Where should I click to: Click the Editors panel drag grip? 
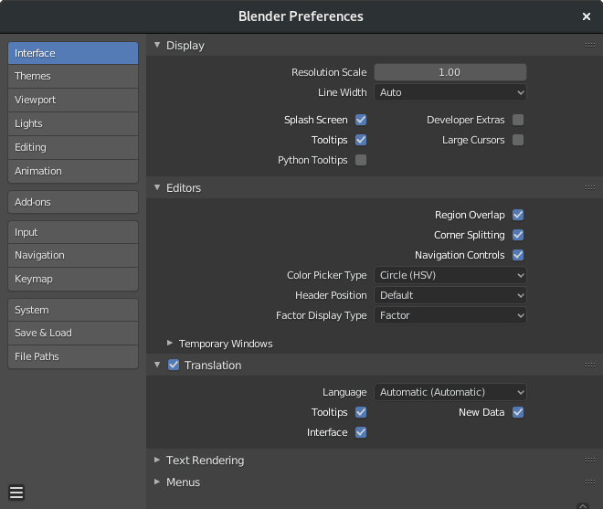tap(590, 187)
